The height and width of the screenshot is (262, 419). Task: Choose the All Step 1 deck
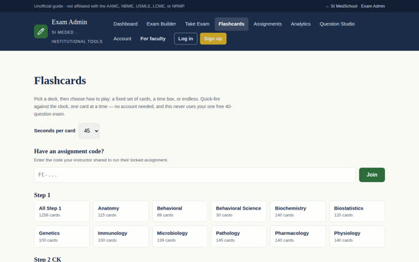coord(62,211)
